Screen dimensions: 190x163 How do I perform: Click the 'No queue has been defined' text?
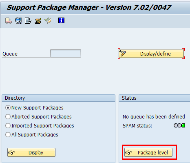154,117
